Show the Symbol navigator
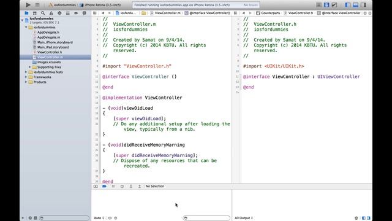The width and height of the screenshot is (392, 221). pyautogui.click(x=35, y=13)
